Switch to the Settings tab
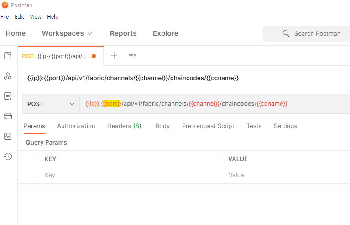This screenshot has height=225, width=350. tap(285, 126)
